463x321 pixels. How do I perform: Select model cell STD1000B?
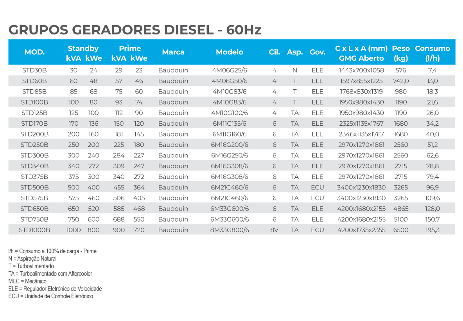pyautogui.click(x=34, y=230)
